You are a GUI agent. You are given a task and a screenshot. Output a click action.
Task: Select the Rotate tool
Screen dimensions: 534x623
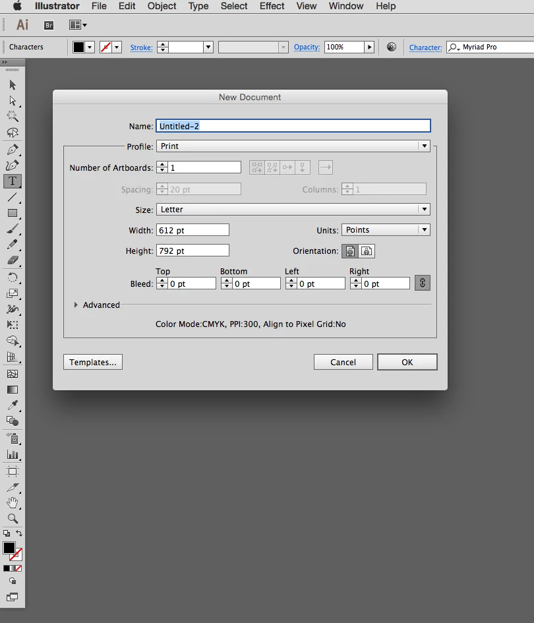coord(13,278)
